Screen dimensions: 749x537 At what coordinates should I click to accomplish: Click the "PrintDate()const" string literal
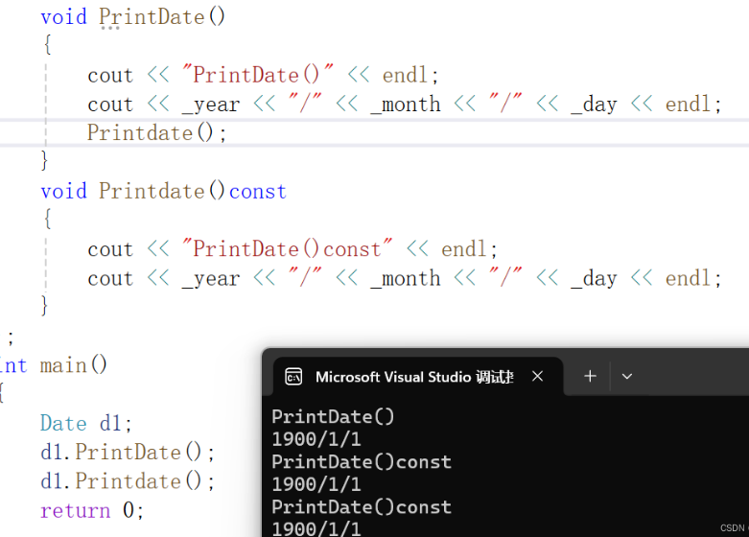pyautogui.click(x=287, y=249)
